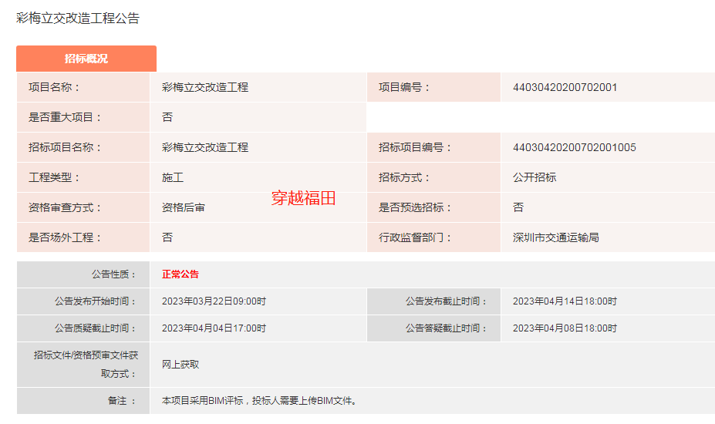
Task: Click the 否 value beside 是否重大项目
Action: (167, 117)
